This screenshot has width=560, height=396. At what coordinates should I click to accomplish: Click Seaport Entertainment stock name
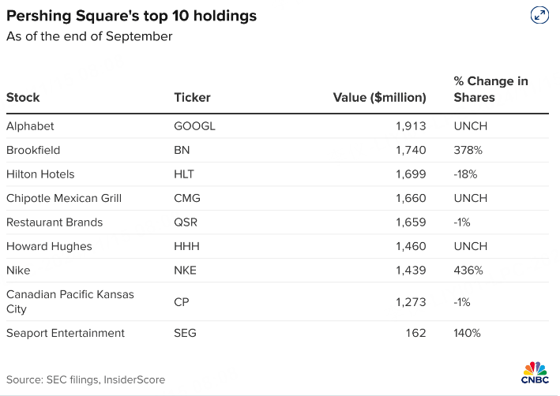66,333
